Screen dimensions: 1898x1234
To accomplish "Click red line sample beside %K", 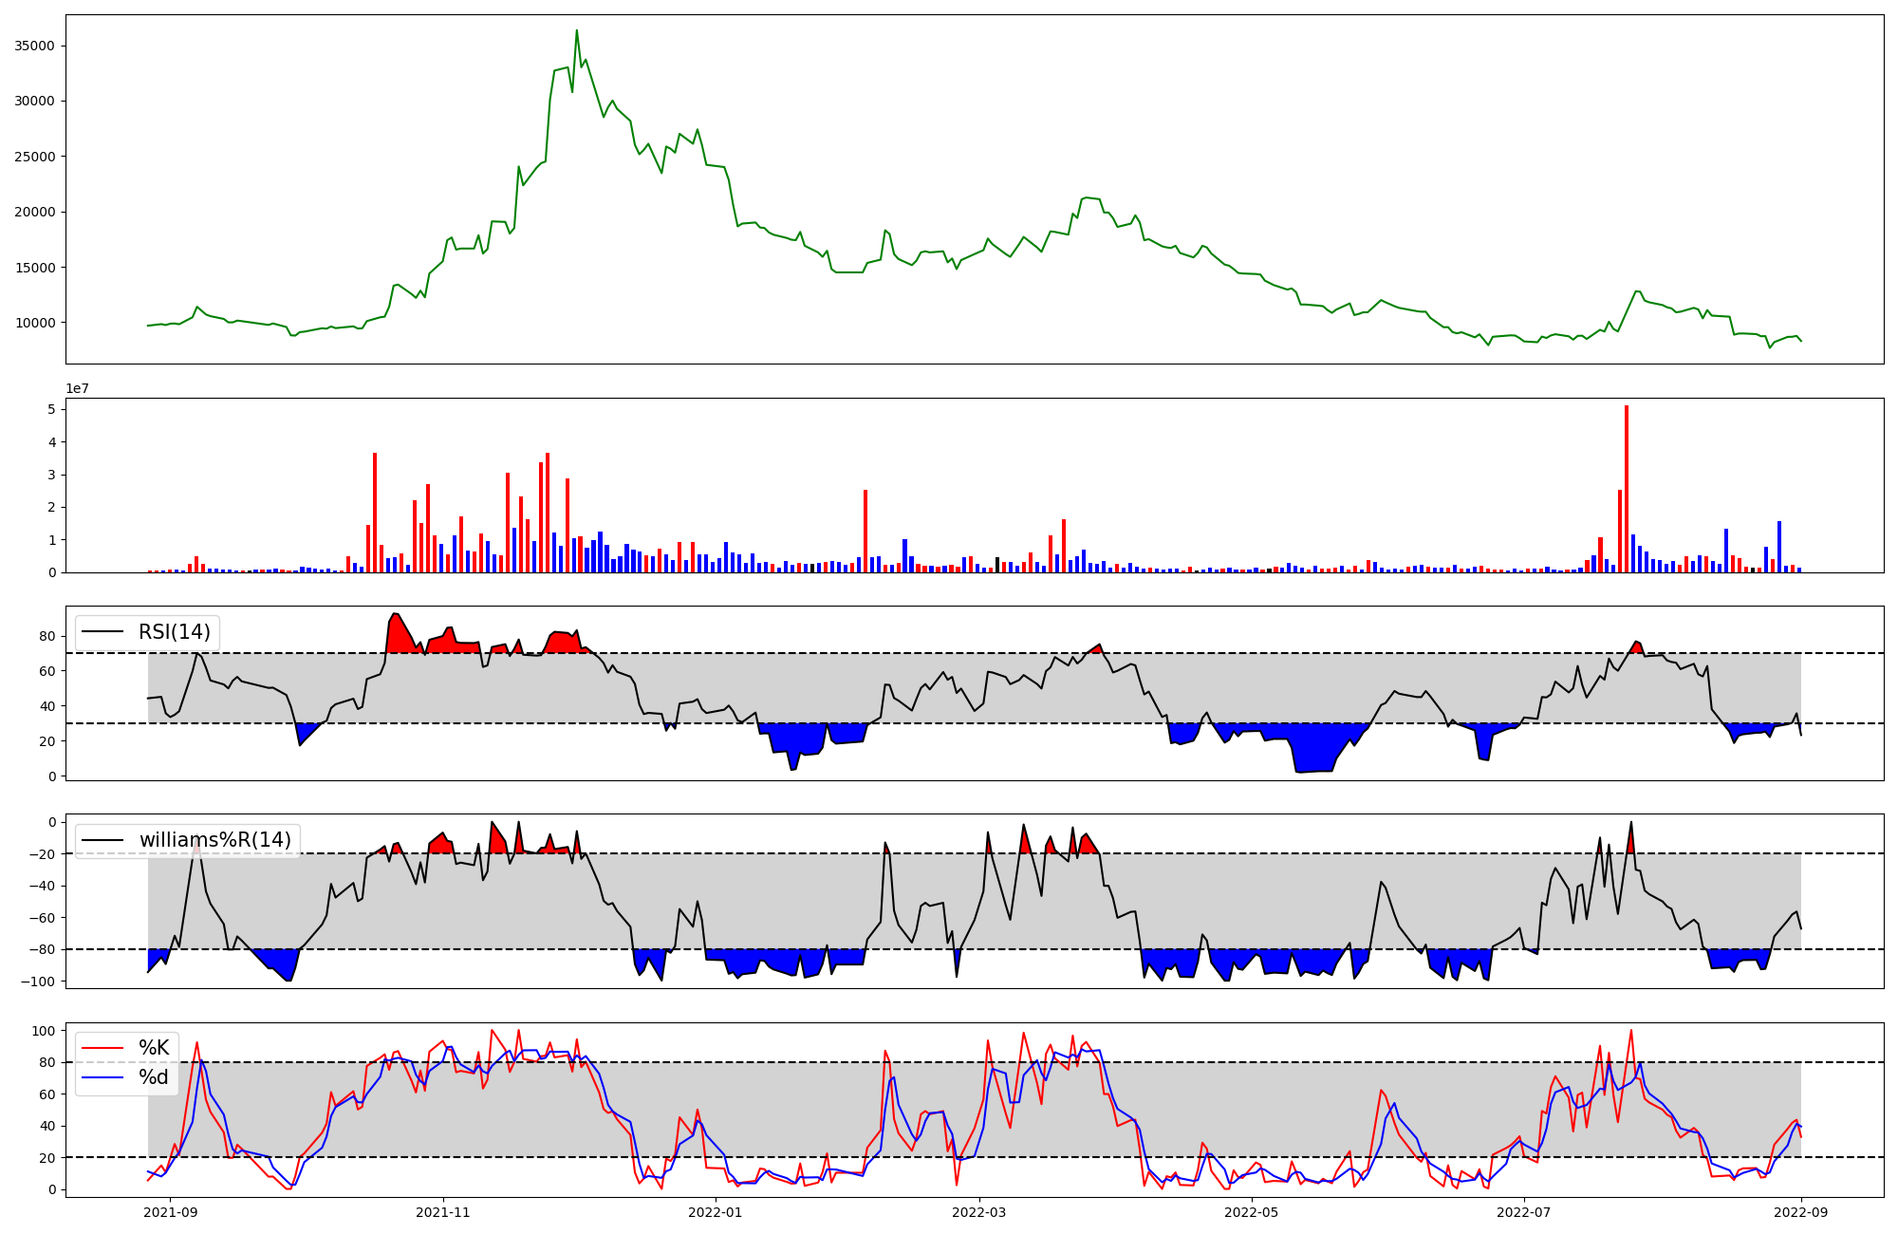I will 102,1048.
